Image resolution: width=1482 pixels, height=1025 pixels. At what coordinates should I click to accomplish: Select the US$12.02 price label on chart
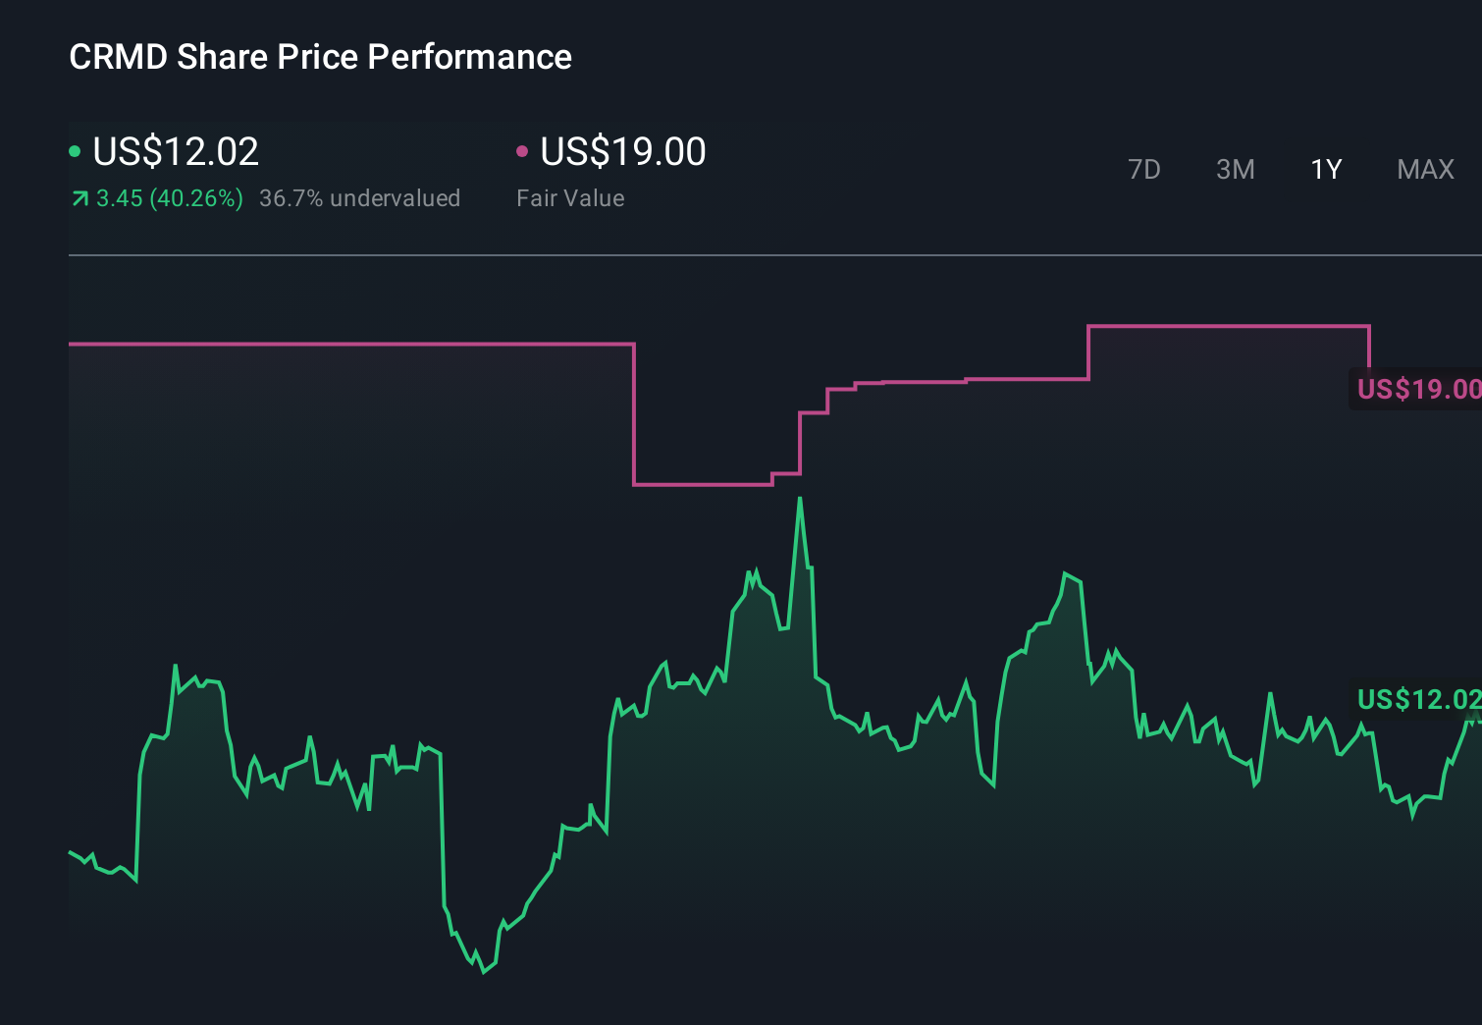(x=1417, y=700)
